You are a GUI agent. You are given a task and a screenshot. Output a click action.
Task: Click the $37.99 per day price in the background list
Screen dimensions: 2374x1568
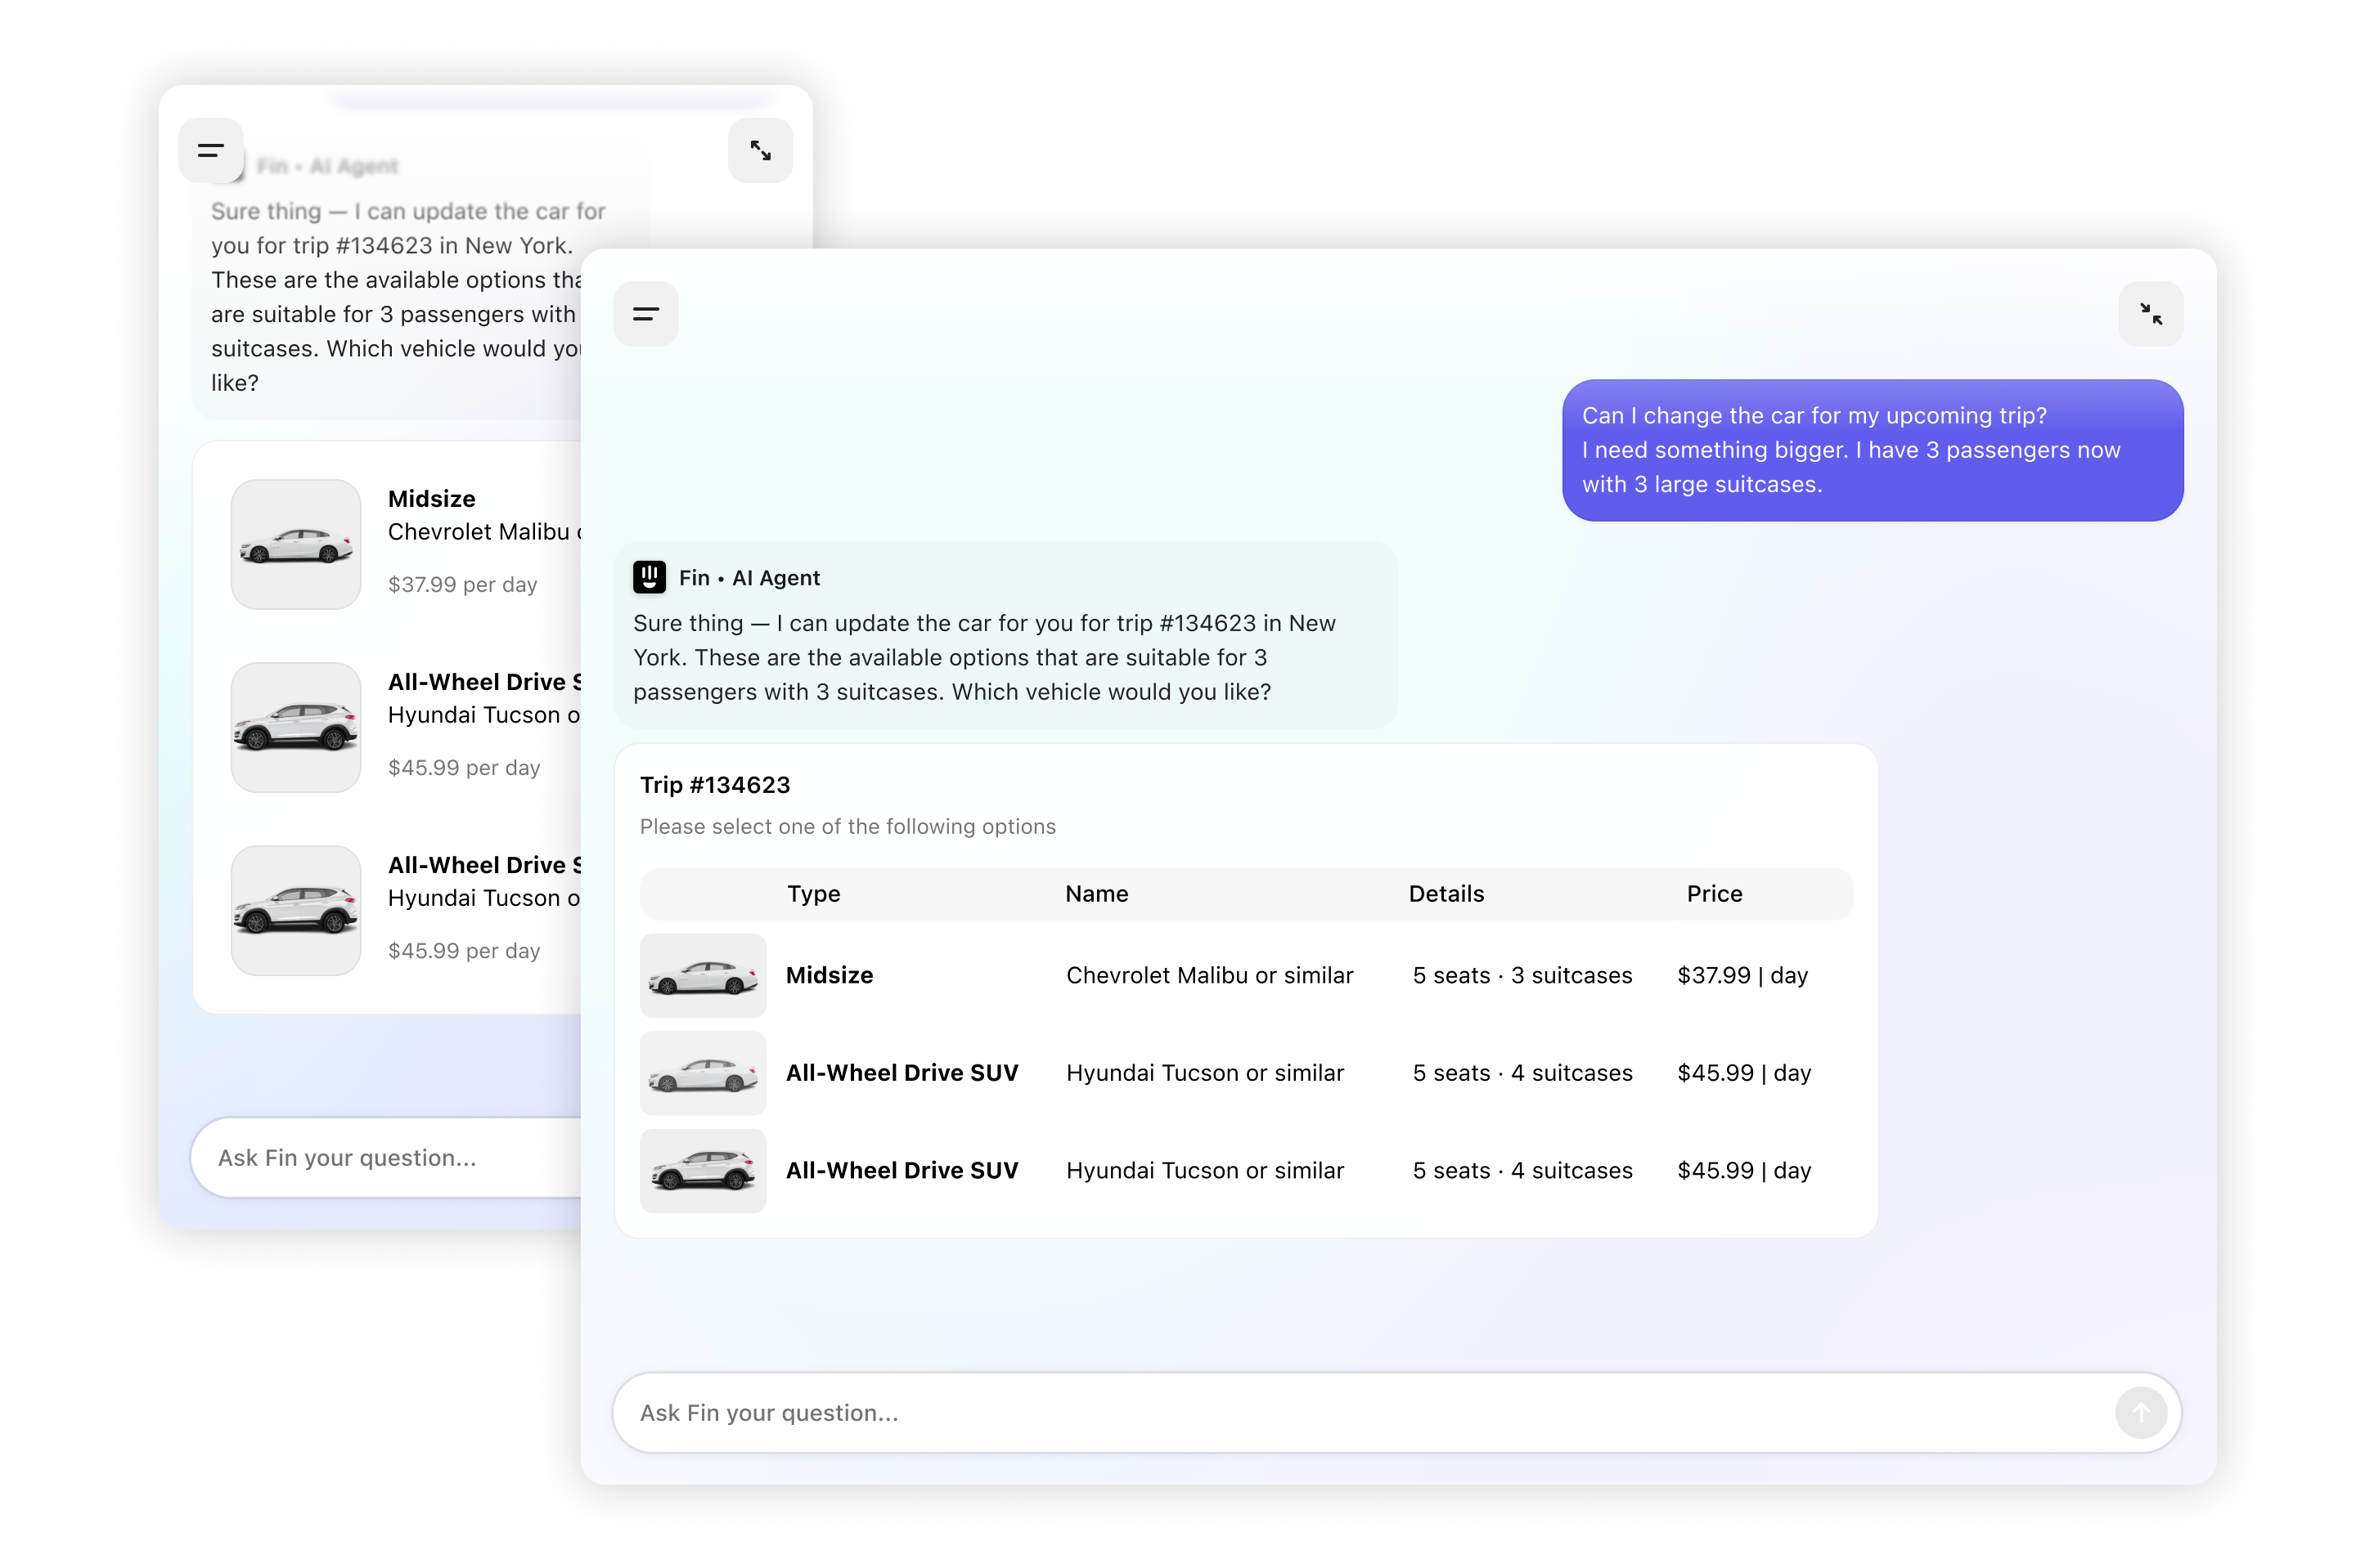[462, 584]
